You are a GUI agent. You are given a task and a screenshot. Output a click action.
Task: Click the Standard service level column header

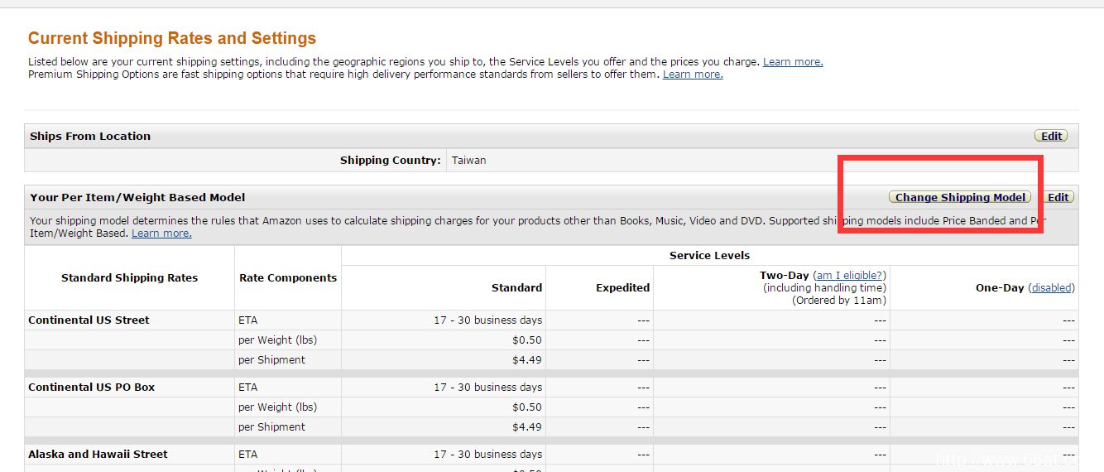pos(516,287)
